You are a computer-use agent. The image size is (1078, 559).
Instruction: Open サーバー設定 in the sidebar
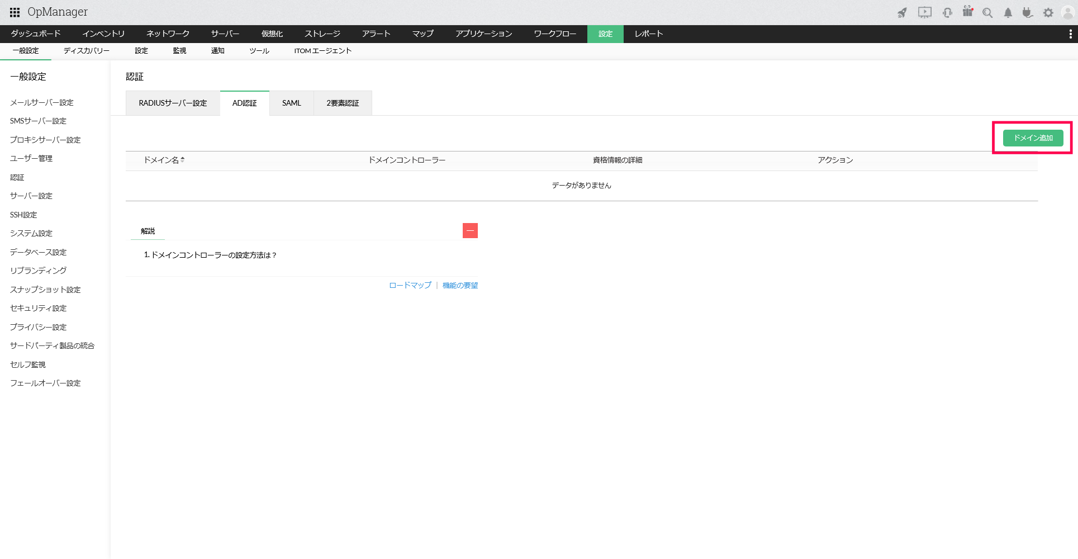31,196
